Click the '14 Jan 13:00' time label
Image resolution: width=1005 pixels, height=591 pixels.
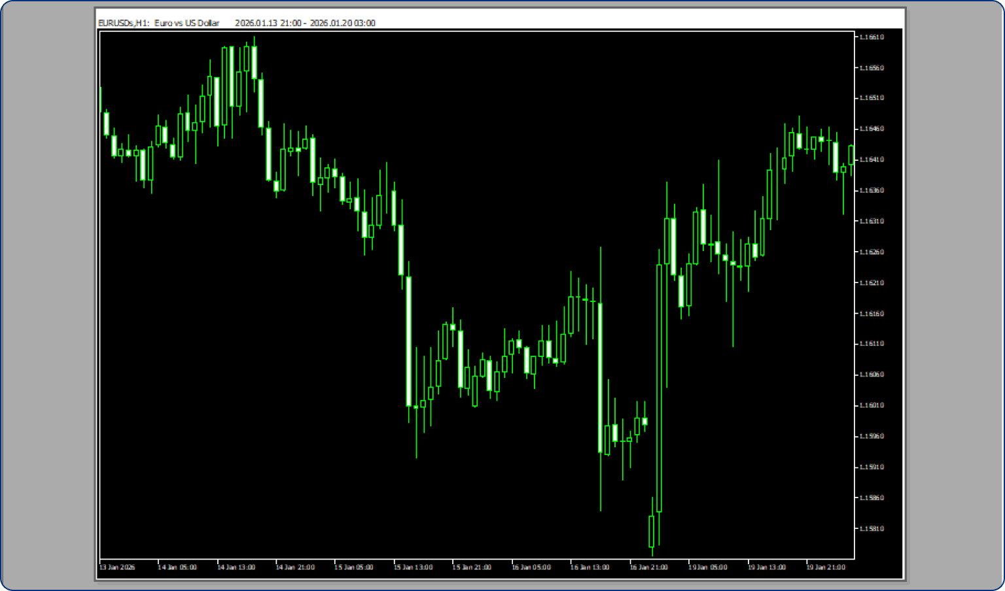[x=236, y=567]
